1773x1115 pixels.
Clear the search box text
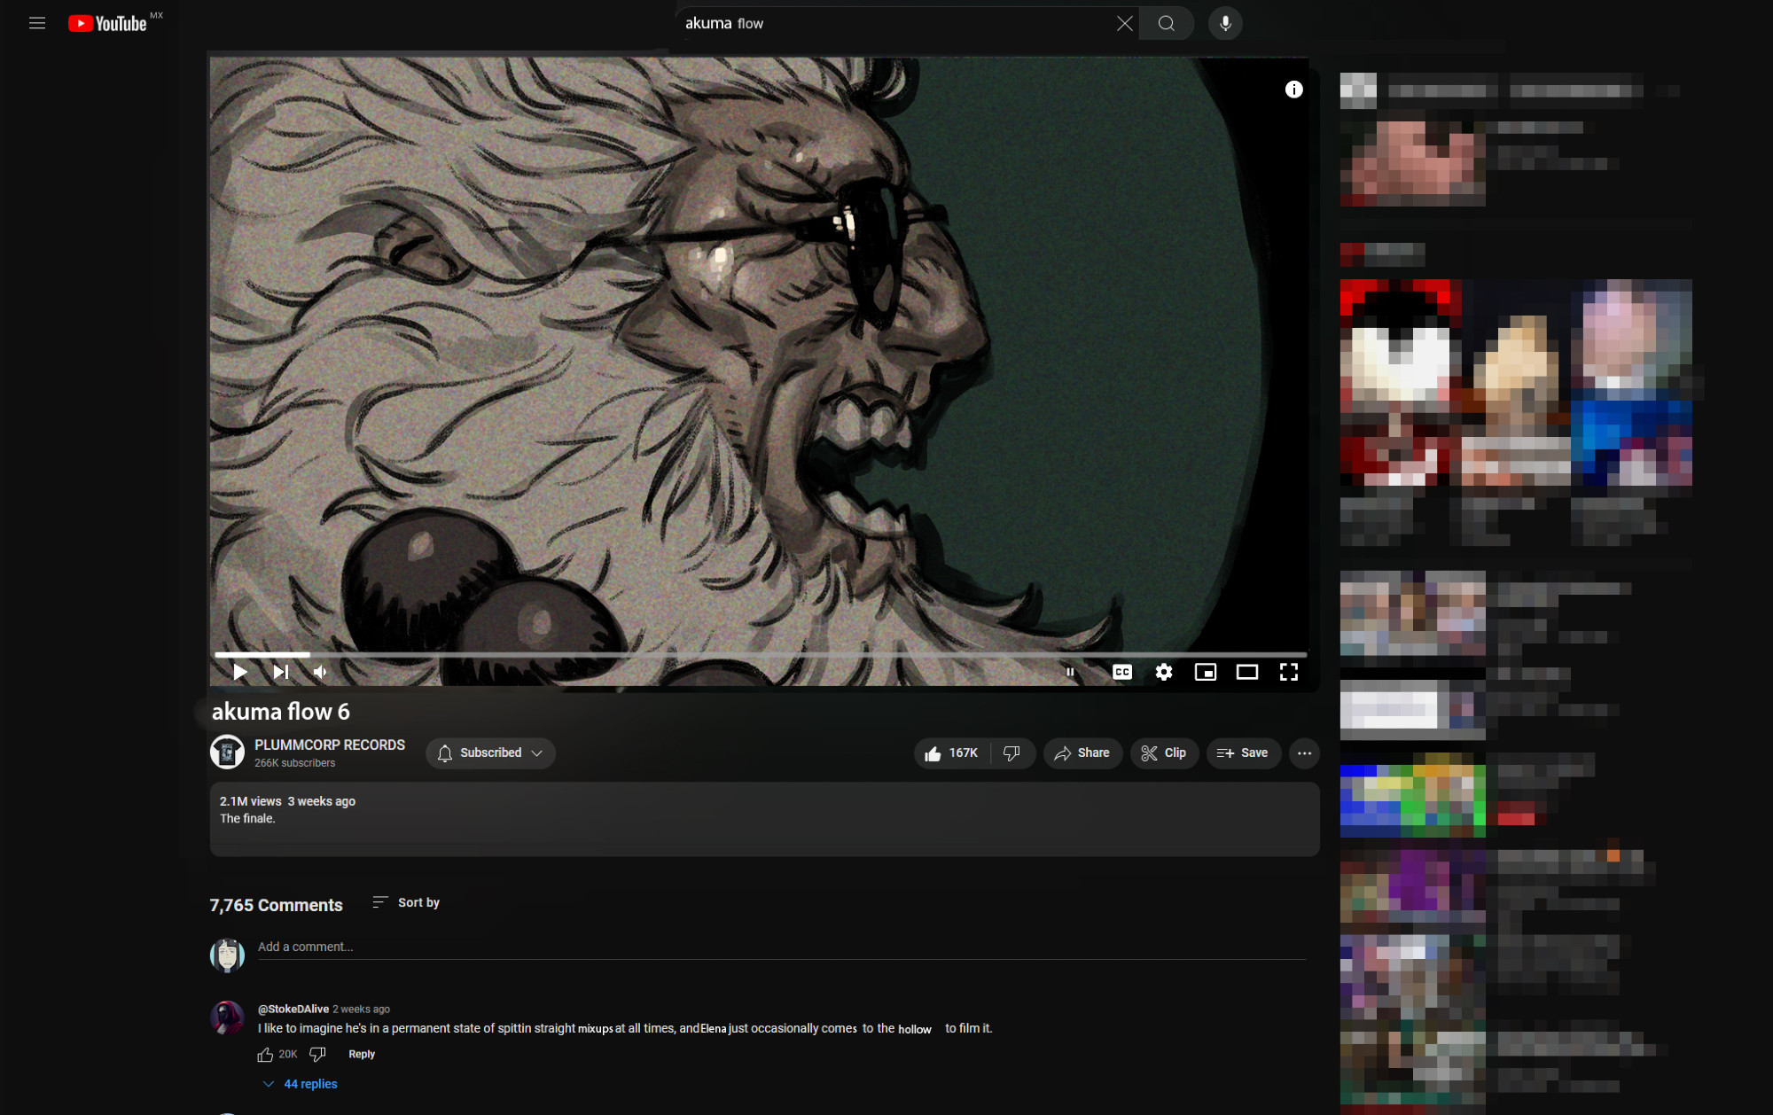(1124, 23)
